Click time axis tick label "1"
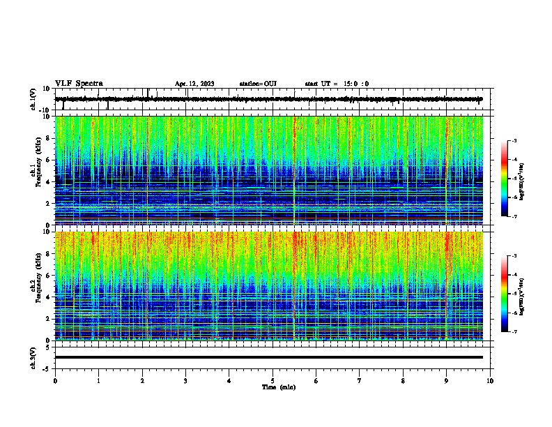Viewport: 552px width, 427px height. (98, 381)
